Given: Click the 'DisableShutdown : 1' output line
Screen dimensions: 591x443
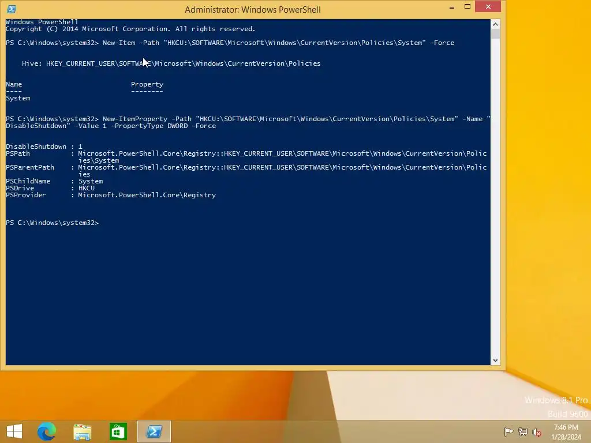Looking at the screenshot, I should click(44, 146).
